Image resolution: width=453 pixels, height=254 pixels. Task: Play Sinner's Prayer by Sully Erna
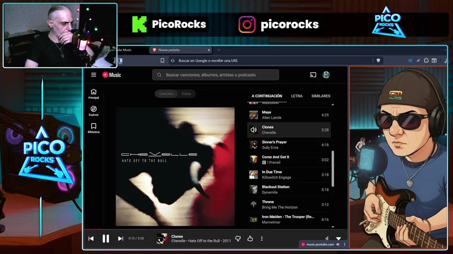click(x=289, y=145)
